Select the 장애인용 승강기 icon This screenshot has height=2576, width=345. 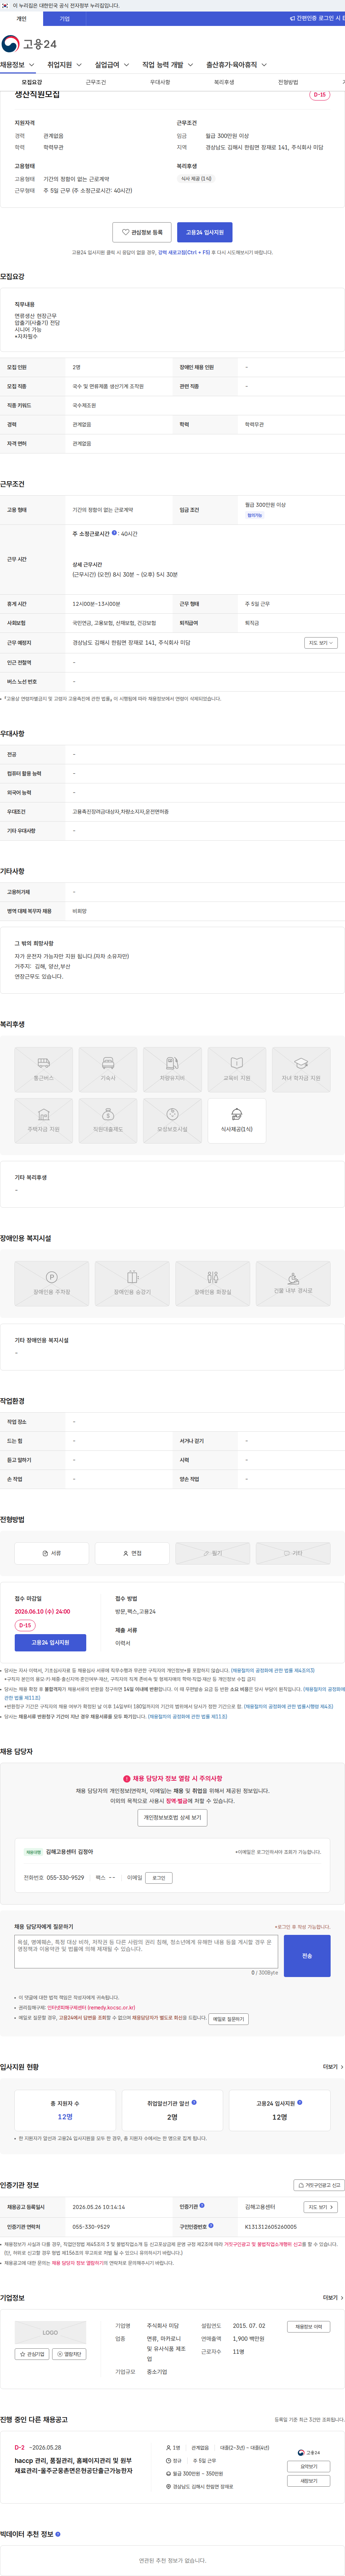[132, 1284]
